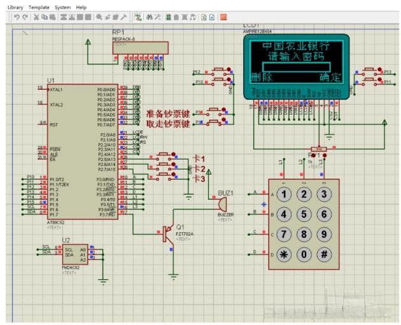Open the Template menu
Viewport: 401px width, 325px height.
pyautogui.click(x=39, y=8)
